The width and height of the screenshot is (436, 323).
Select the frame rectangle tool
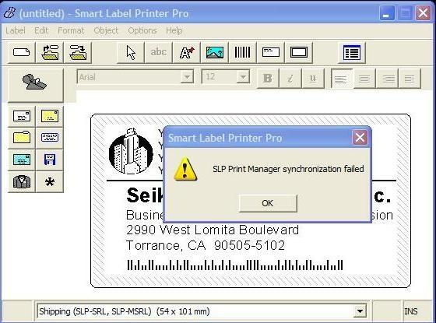(299, 52)
